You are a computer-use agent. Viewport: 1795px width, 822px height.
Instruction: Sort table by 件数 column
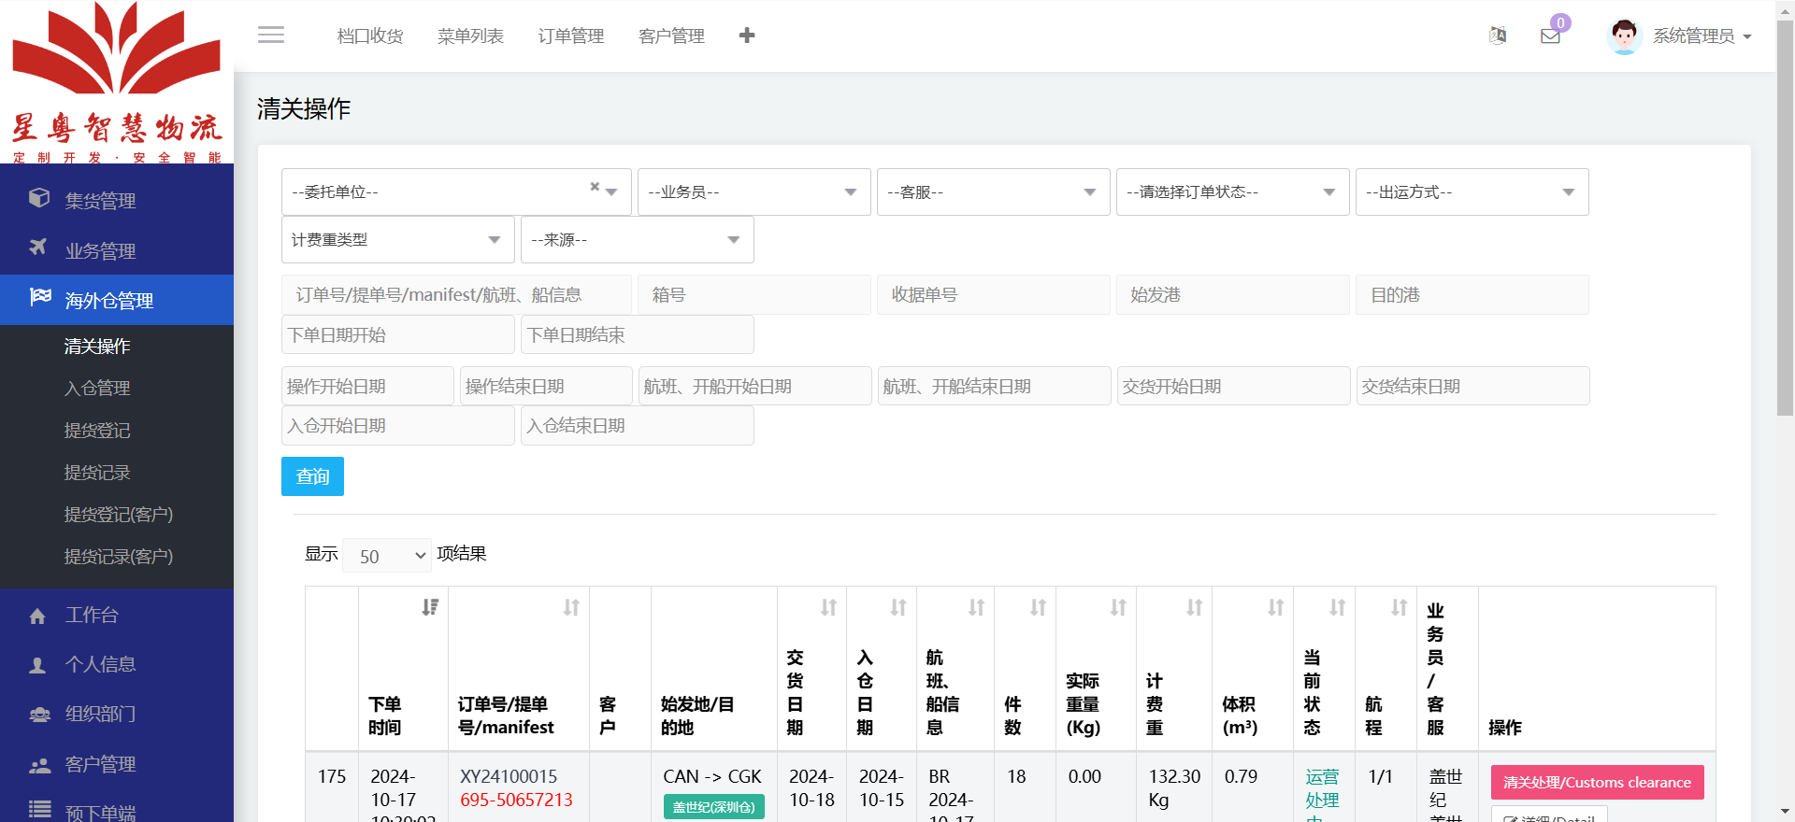click(1038, 607)
